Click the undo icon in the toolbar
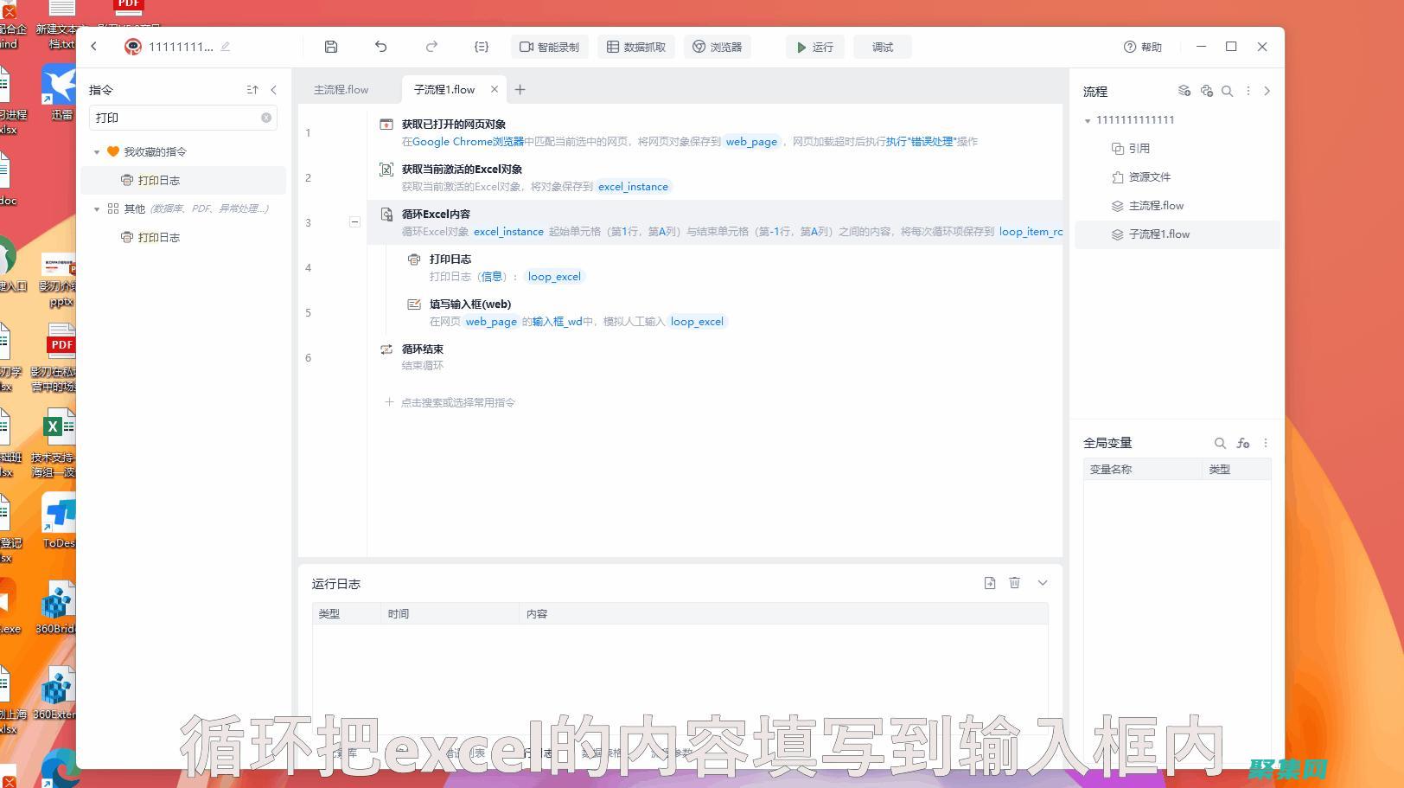 380,47
